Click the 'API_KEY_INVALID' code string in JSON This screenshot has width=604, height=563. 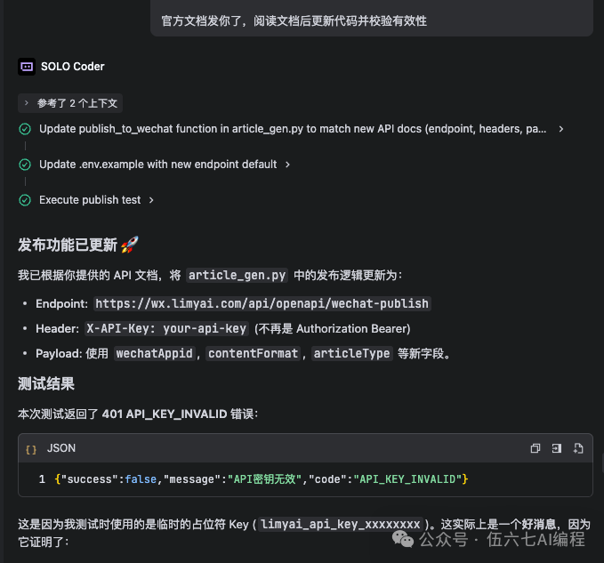[x=407, y=479]
